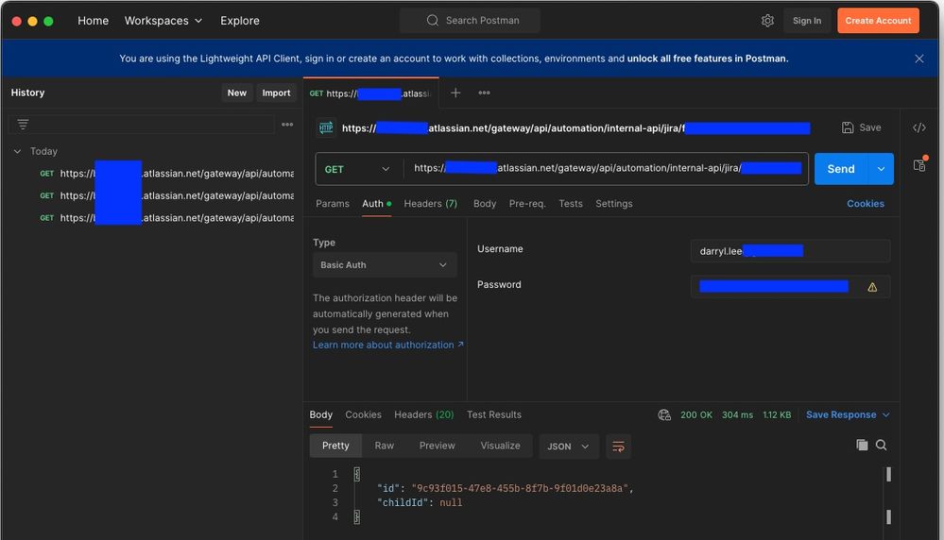Click the response body scrollbar
The image size is (944, 540).
pyautogui.click(x=888, y=496)
